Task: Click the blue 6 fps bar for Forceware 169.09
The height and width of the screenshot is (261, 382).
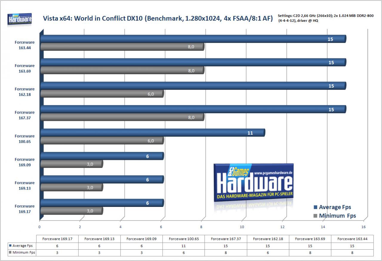Action: click(102, 156)
